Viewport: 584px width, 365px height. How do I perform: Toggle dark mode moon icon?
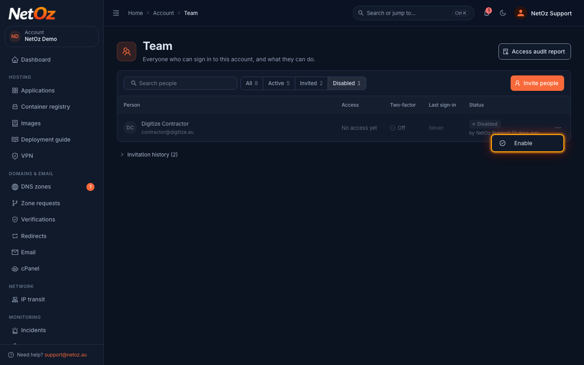(x=503, y=13)
